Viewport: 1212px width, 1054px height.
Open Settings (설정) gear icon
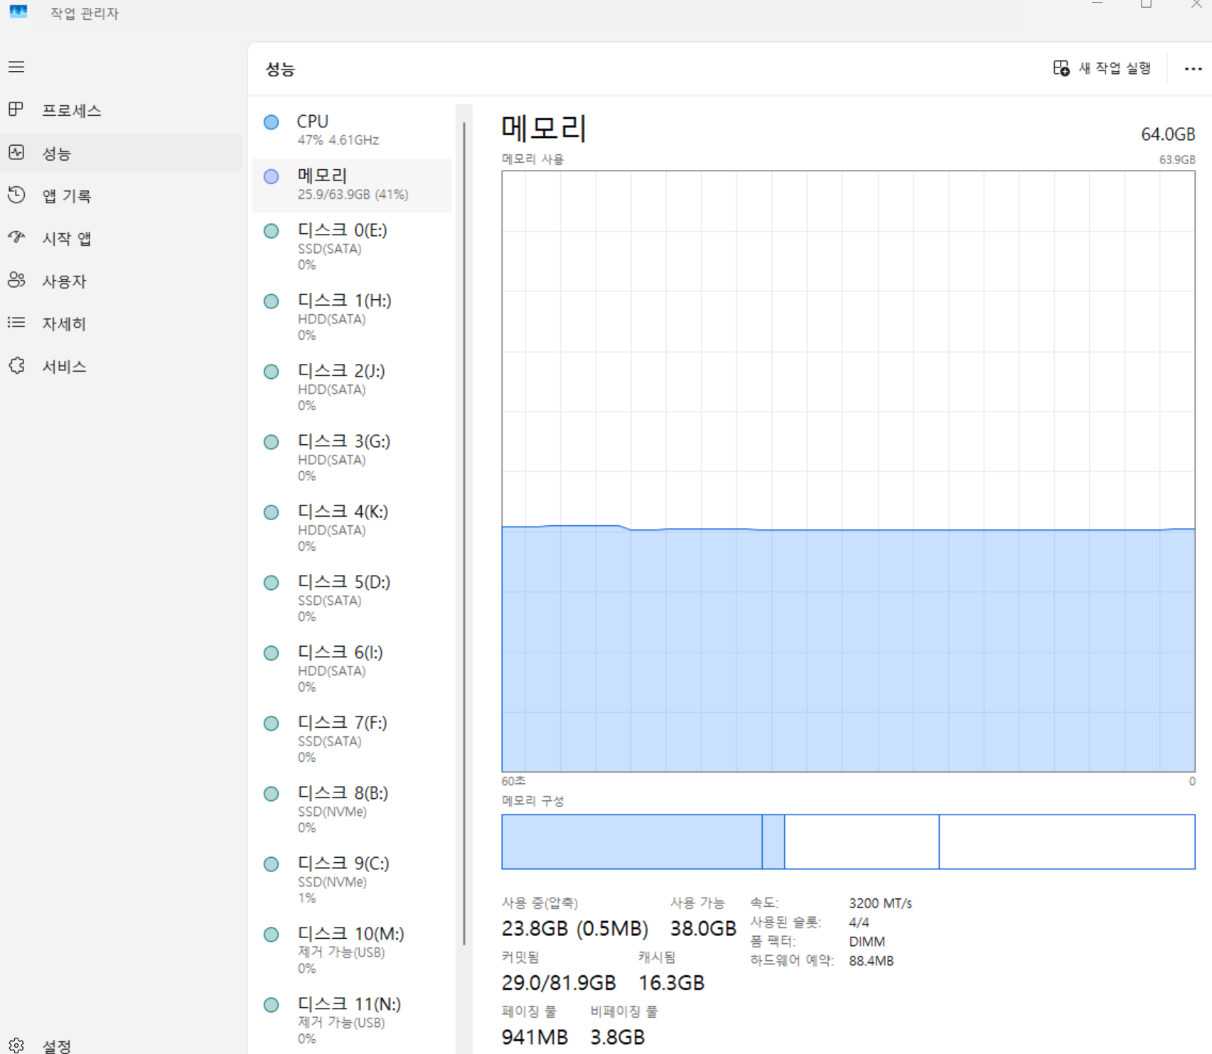pyautogui.click(x=16, y=1045)
